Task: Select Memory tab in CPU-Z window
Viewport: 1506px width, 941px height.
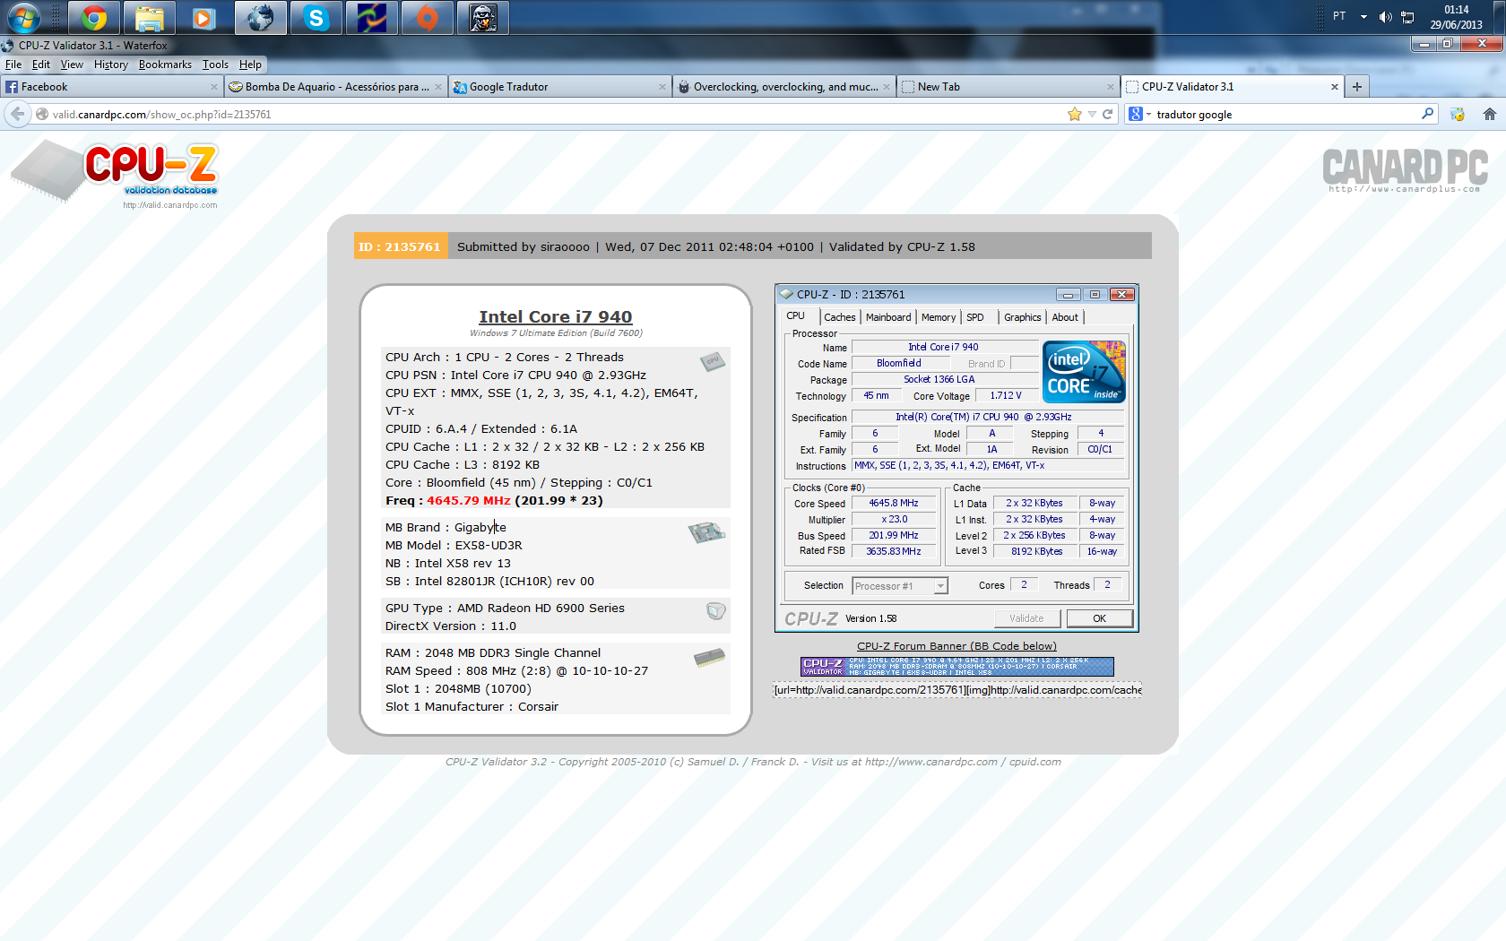Action: click(939, 317)
